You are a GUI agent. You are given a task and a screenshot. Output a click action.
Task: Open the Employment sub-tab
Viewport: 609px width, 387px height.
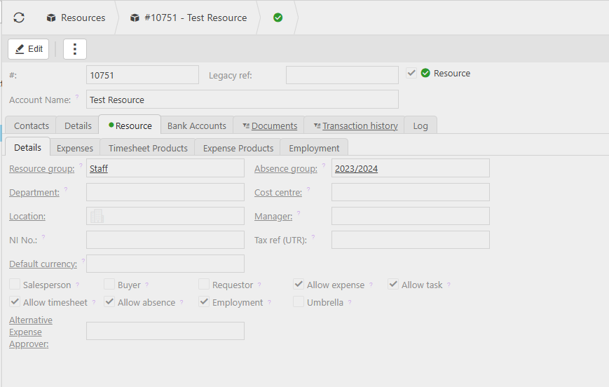(314, 148)
